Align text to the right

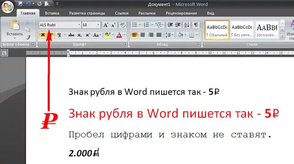pyautogui.click(x=151, y=35)
